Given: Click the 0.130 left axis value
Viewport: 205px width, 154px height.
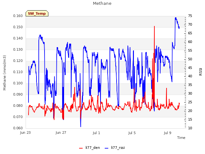Looking at the screenshot, I should click(18, 49).
